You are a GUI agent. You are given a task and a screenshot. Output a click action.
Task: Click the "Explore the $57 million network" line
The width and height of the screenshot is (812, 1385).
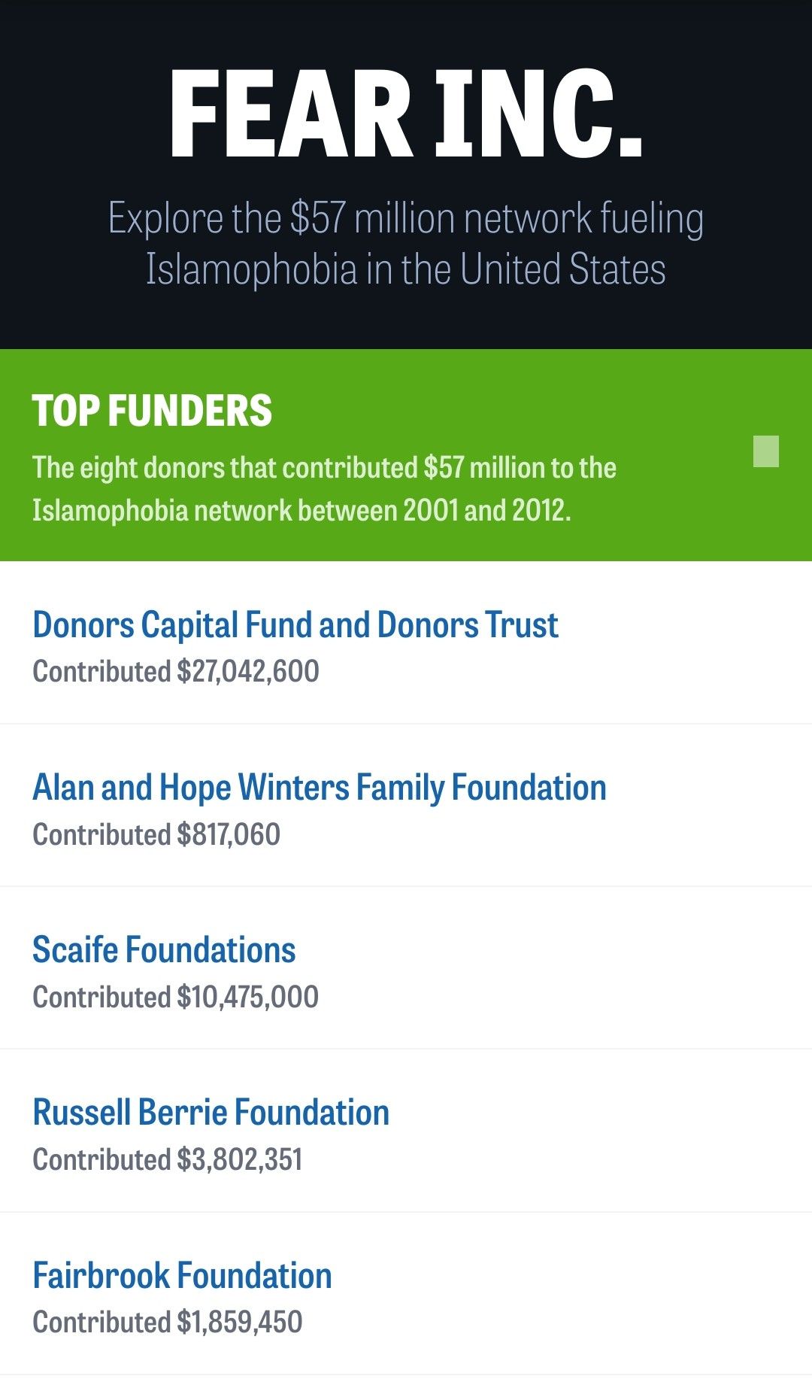click(x=406, y=218)
